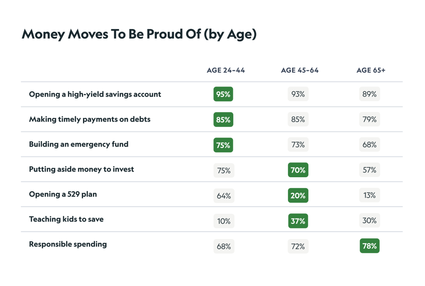Select the AGE 65+ column header

click(371, 70)
